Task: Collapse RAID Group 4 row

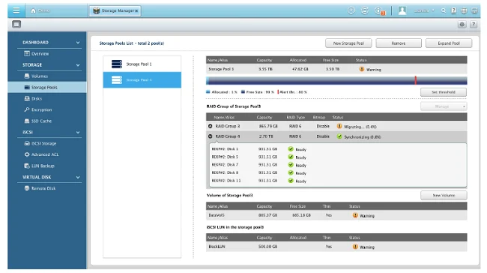Action: coord(211,136)
